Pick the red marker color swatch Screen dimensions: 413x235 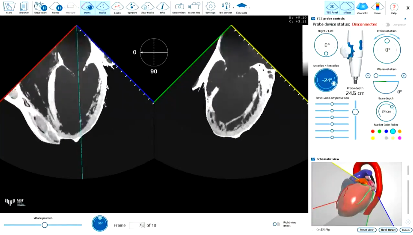(x=373, y=131)
